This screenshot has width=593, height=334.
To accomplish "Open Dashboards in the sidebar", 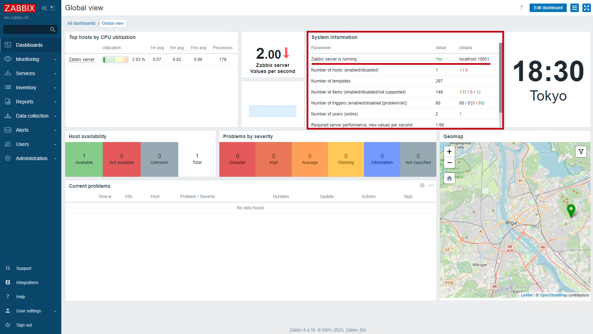I will [30, 45].
